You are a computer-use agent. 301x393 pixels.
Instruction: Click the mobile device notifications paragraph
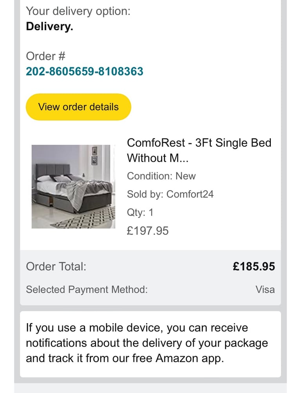147,343
